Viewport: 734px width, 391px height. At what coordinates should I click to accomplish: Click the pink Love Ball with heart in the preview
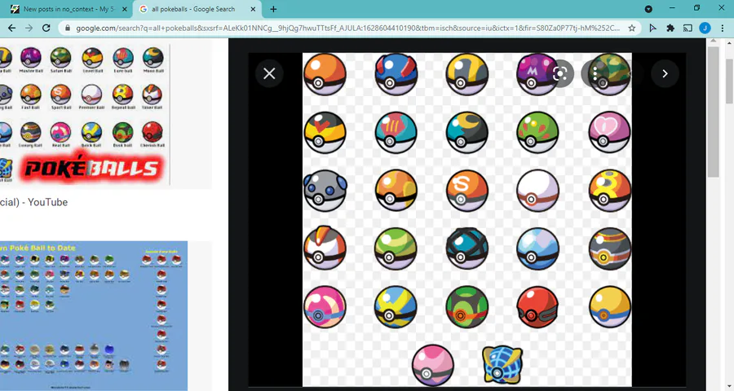coord(609,132)
